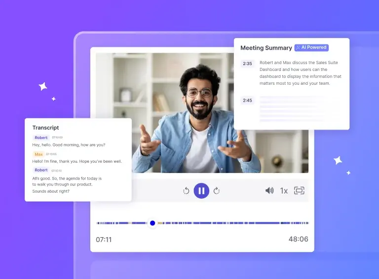The image size is (379, 279).
Task: Click "Hello! I'm fine, thank you" transcript line
Action: pos(77,161)
